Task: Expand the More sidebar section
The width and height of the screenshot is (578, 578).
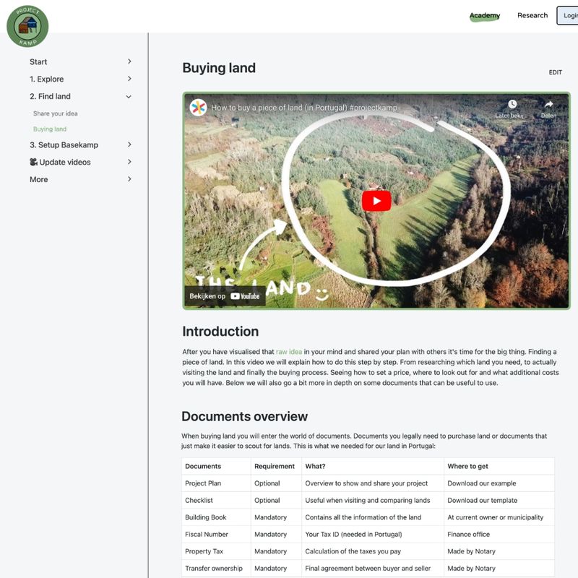Action: (x=129, y=180)
